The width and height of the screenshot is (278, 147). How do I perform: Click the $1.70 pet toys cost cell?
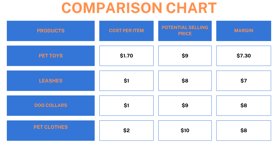[126, 56]
